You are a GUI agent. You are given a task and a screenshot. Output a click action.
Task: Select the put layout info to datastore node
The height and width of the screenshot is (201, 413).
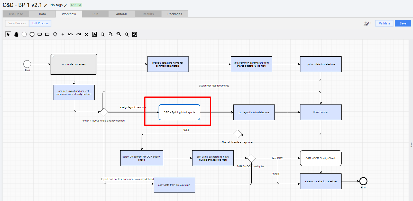click(254, 112)
